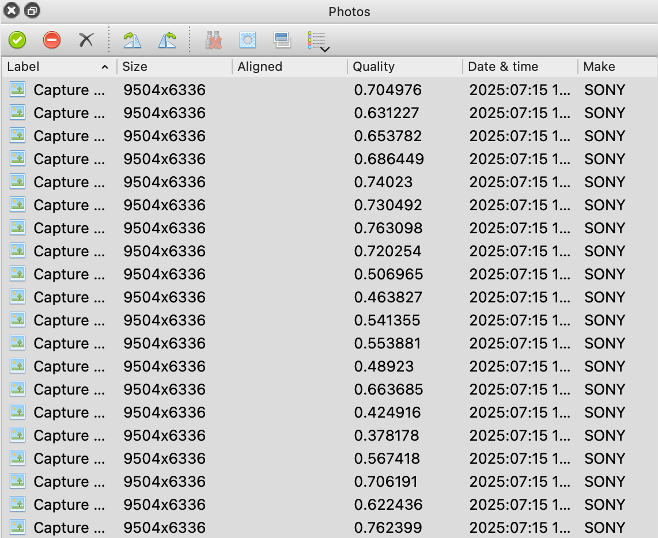This screenshot has width=658, height=538.
Task: Float the Photos pane with the detach button
Action: [32, 11]
